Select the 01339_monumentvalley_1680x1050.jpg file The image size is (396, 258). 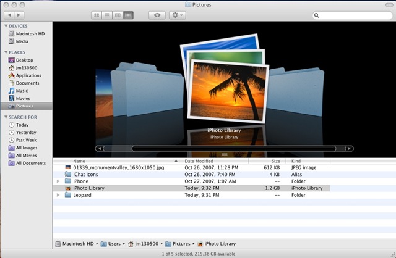[191, 167]
